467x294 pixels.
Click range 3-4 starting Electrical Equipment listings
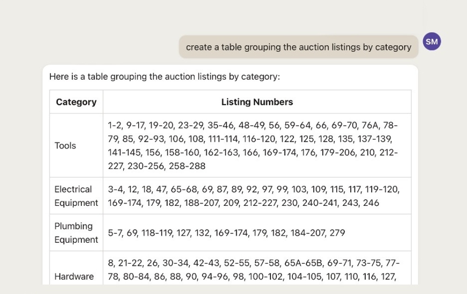pyautogui.click(x=115, y=189)
